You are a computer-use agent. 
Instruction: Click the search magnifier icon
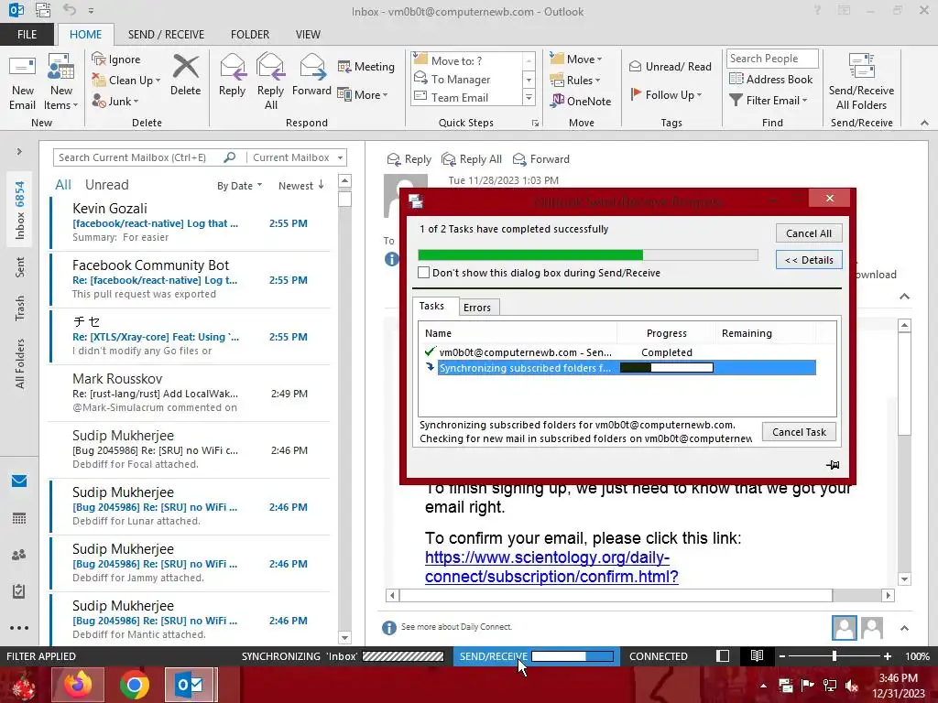tap(229, 157)
